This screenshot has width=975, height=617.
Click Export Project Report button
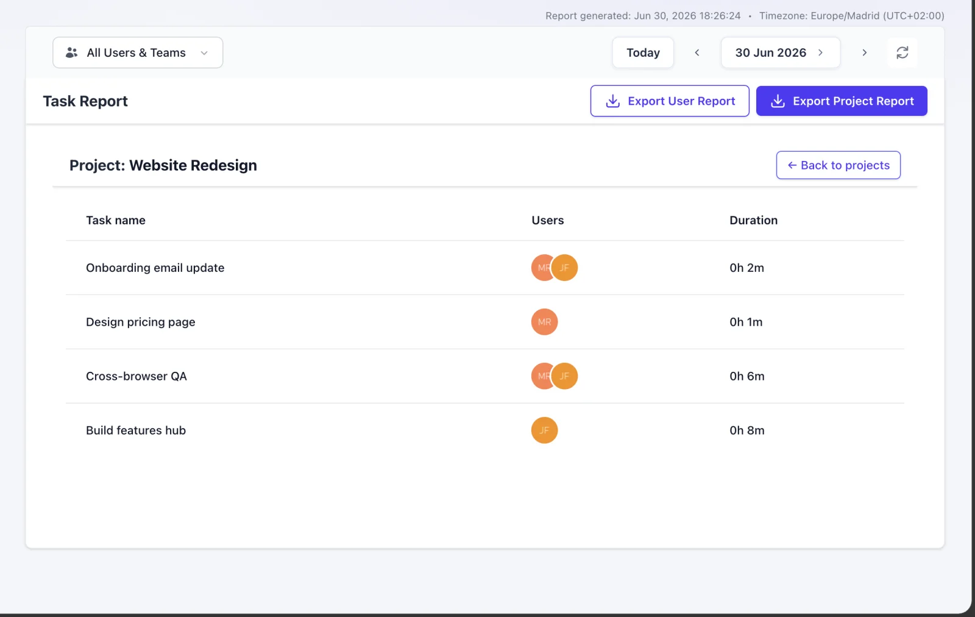842,101
